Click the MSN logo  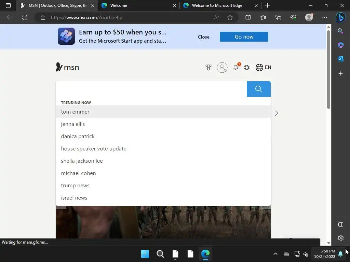67,67
